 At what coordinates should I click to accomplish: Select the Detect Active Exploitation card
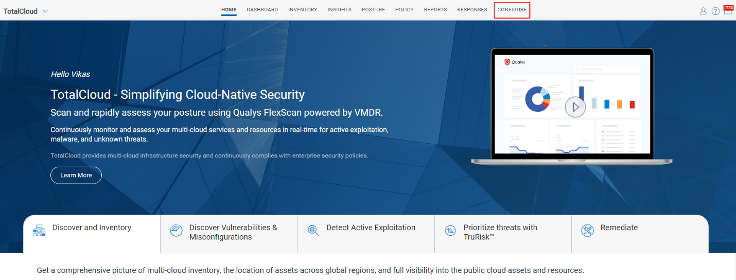pyautogui.click(x=366, y=234)
